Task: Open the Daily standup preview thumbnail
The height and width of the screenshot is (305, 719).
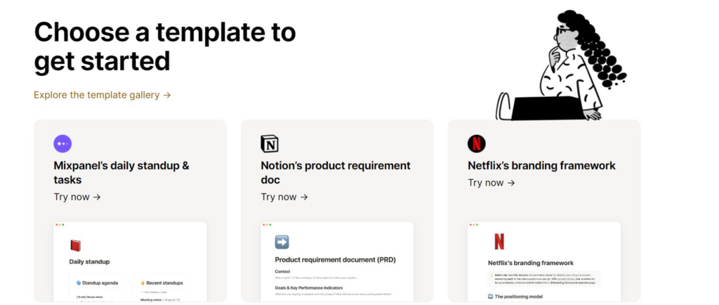Action: pos(130,262)
